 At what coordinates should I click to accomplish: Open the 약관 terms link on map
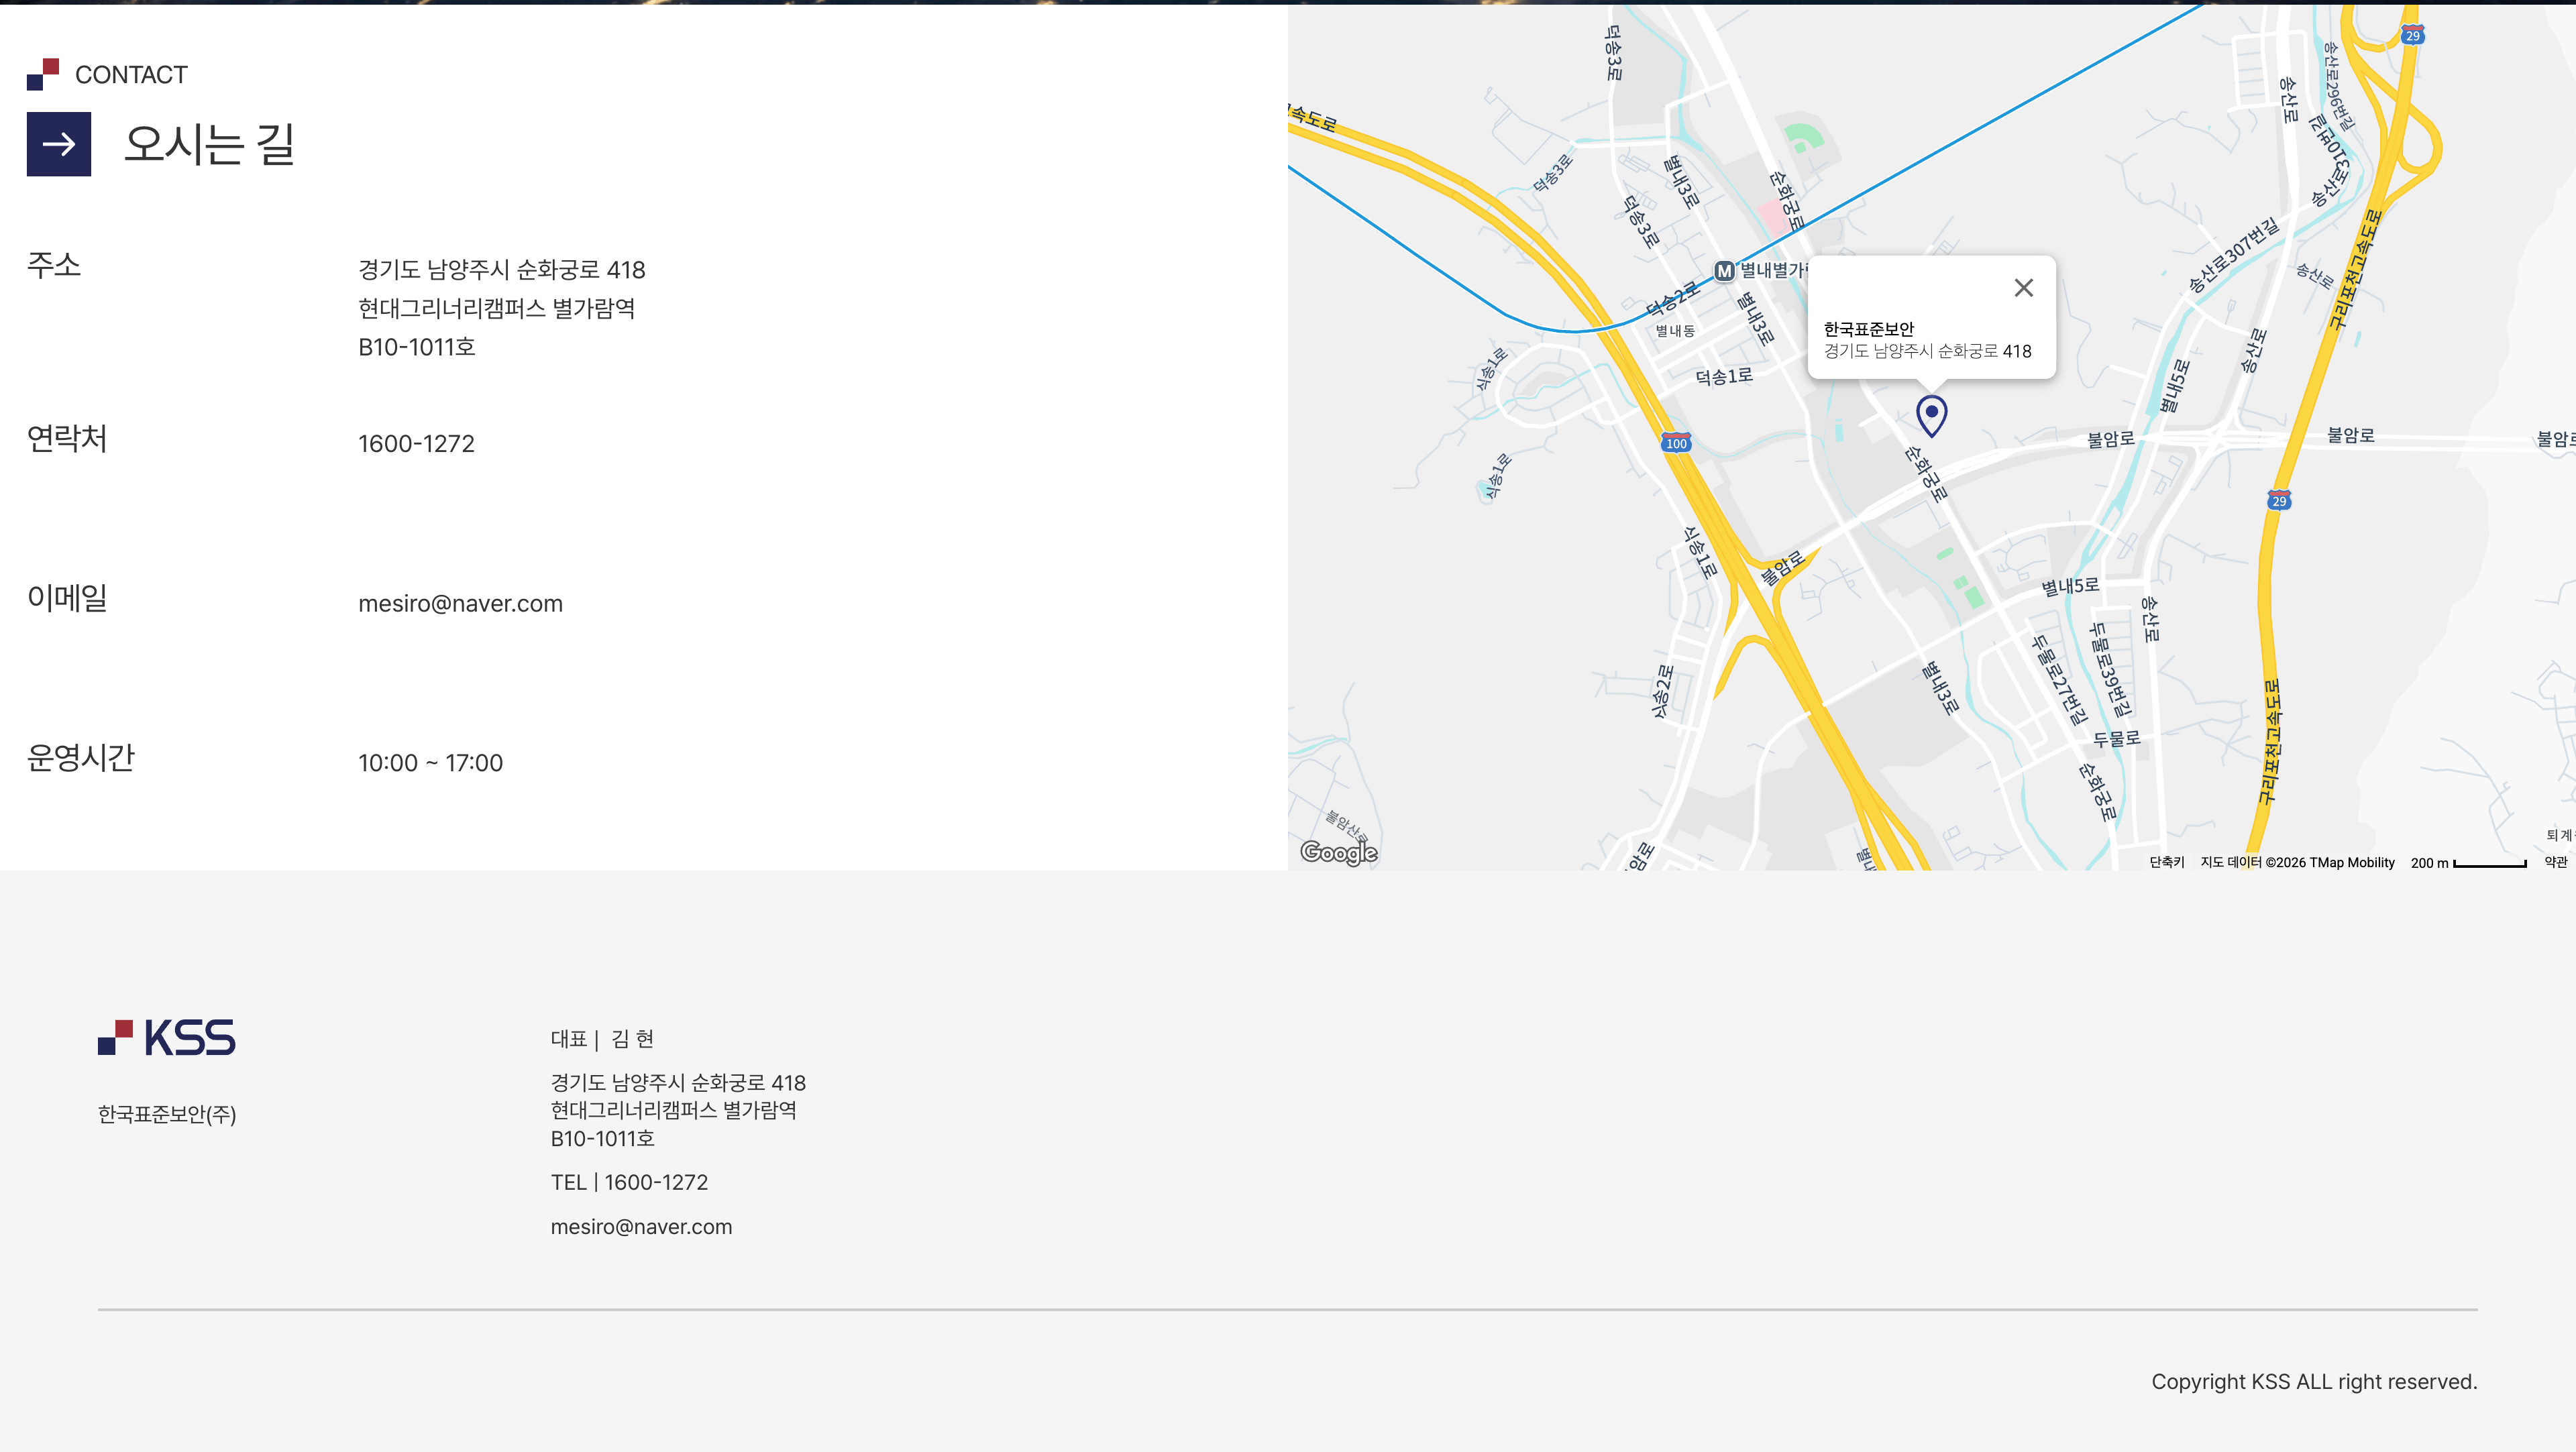[x=2556, y=862]
